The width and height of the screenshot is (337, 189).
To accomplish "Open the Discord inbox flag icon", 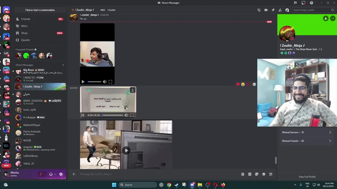I will [x=295, y=3].
